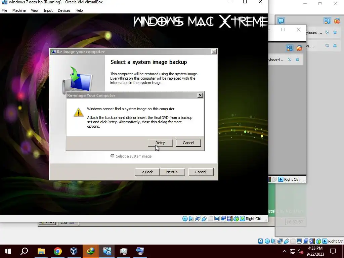Open the File menu of the VM window
This screenshot has width=344, height=258.
point(4,10)
